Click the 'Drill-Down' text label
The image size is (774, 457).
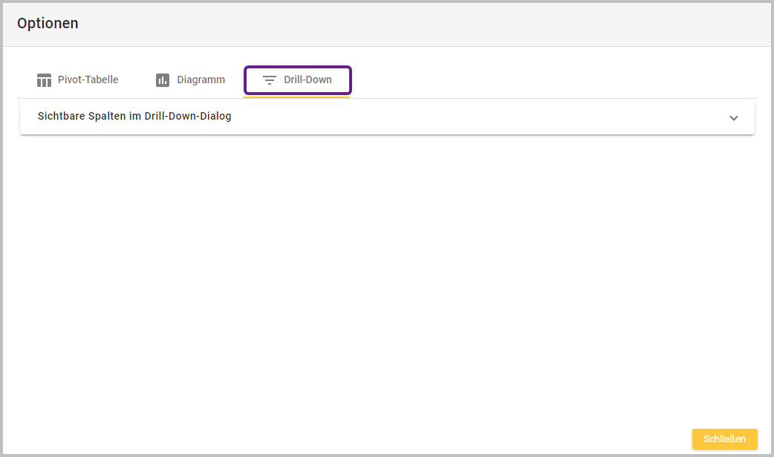[x=308, y=80]
